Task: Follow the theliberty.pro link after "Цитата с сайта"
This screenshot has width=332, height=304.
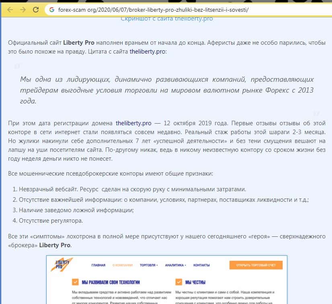Action: [x=148, y=52]
